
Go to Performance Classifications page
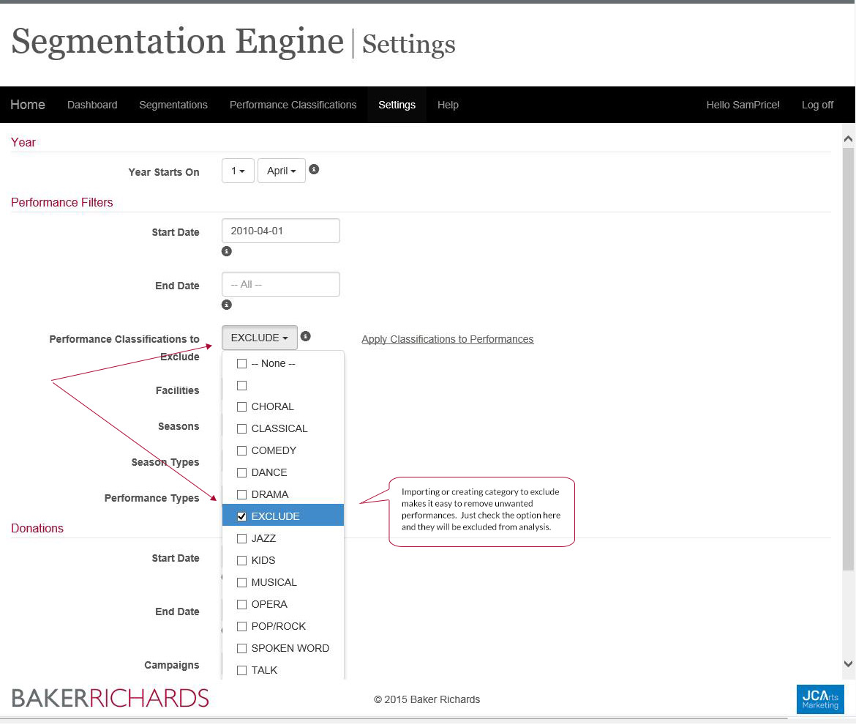click(293, 105)
